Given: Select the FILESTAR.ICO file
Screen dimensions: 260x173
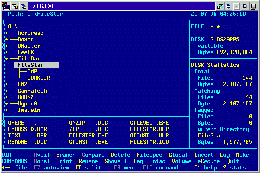Looking at the screenshot, I should (149, 142).
